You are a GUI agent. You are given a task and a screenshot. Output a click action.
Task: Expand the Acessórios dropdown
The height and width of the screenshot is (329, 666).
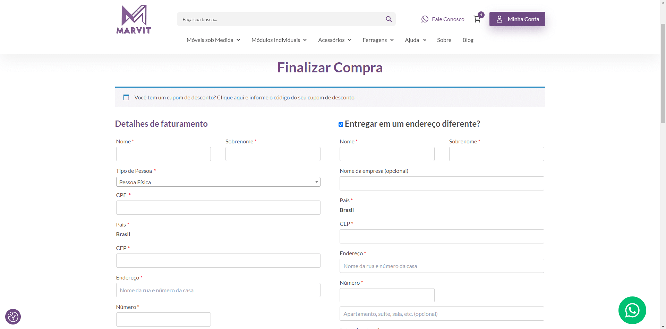click(x=349, y=40)
